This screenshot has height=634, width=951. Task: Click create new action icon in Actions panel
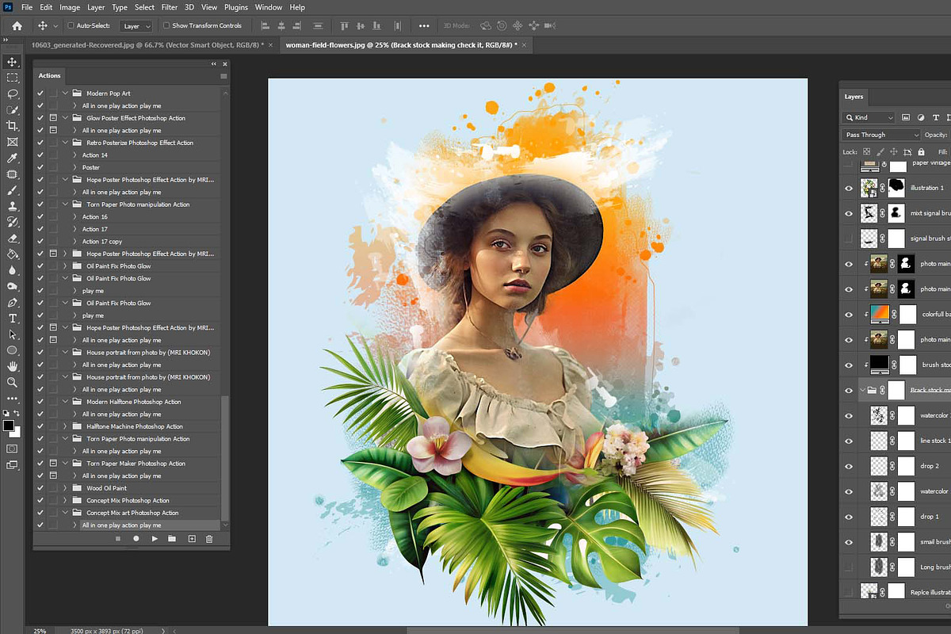pos(191,539)
